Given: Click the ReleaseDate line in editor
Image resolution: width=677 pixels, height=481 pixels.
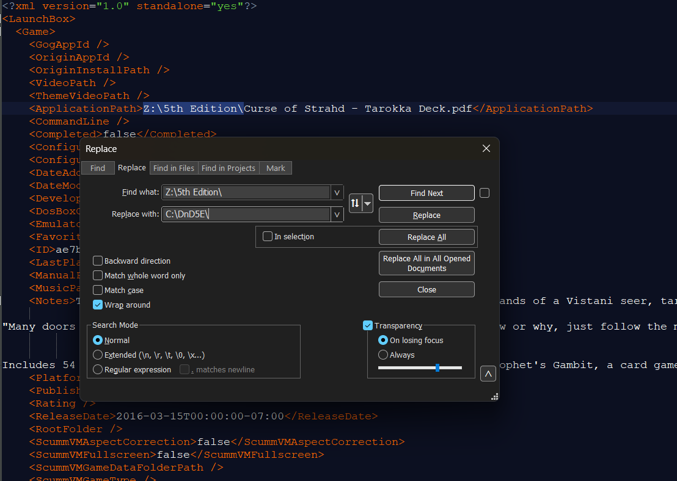Looking at the screenshot, I should [203, 416].
